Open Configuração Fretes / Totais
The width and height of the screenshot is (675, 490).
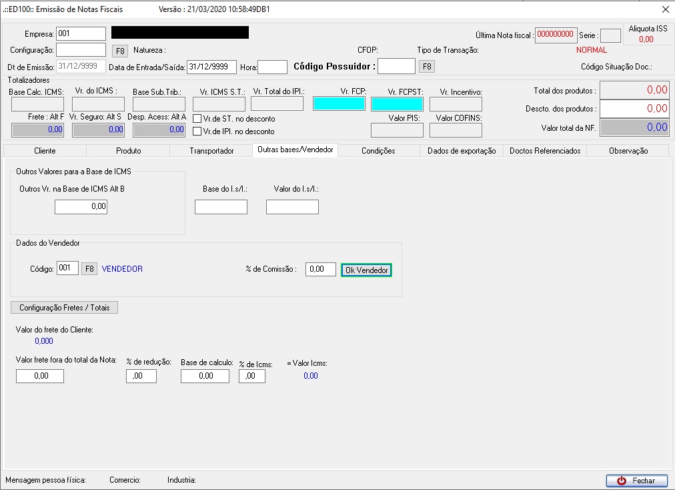point(64,308)
